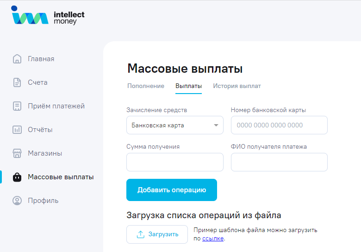The height and width of the screenshot is (252, 361).
Task: Click the document icon beside Счета
Action: 17,82
